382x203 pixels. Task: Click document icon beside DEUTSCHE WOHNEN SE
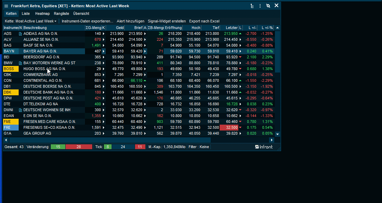[x=20, y=110]
